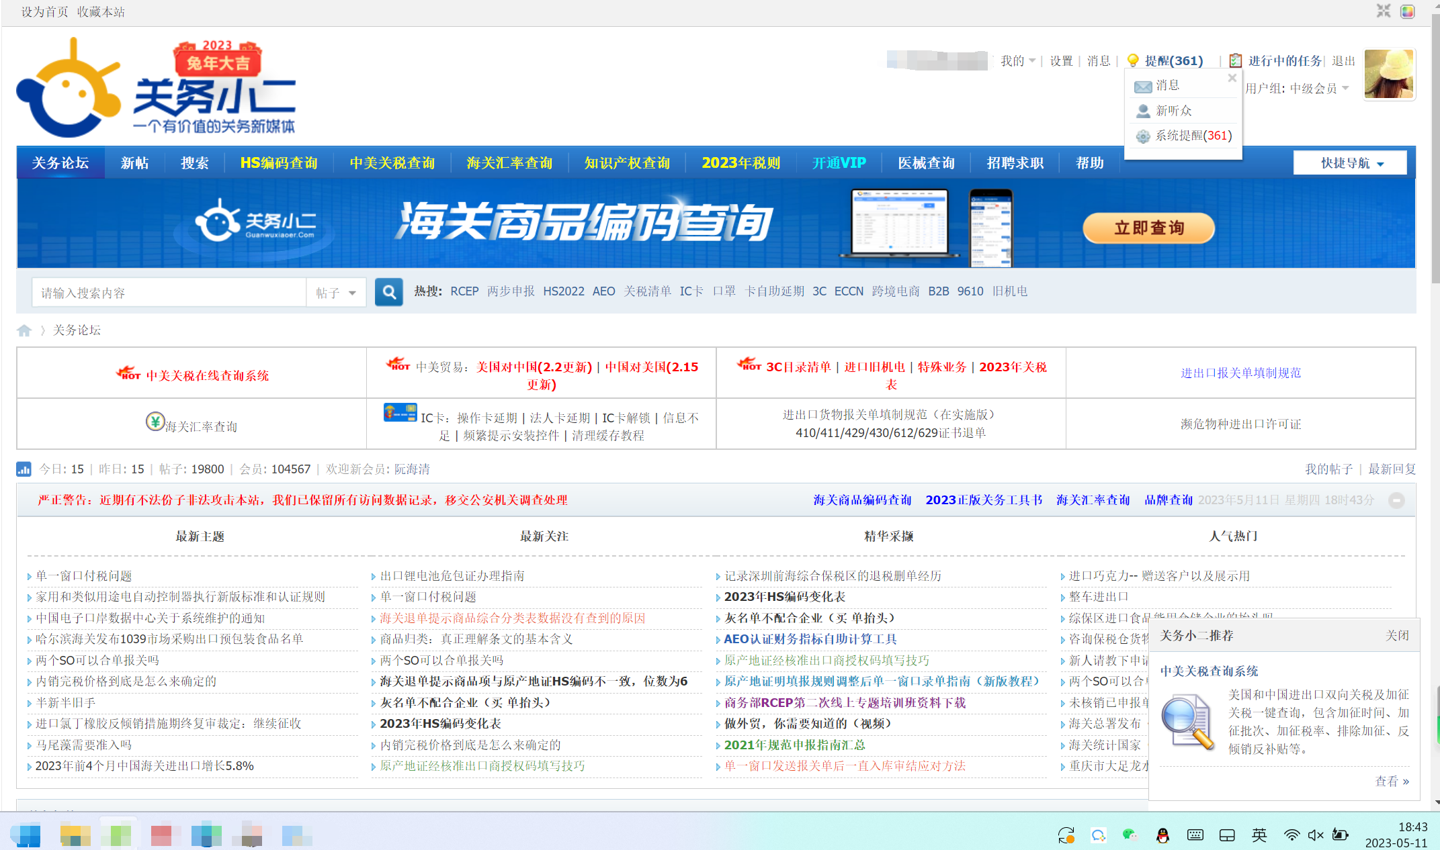Click the yen coin icon for 海关汇率查询
The image size is (1440, 850).
[155, 422]
